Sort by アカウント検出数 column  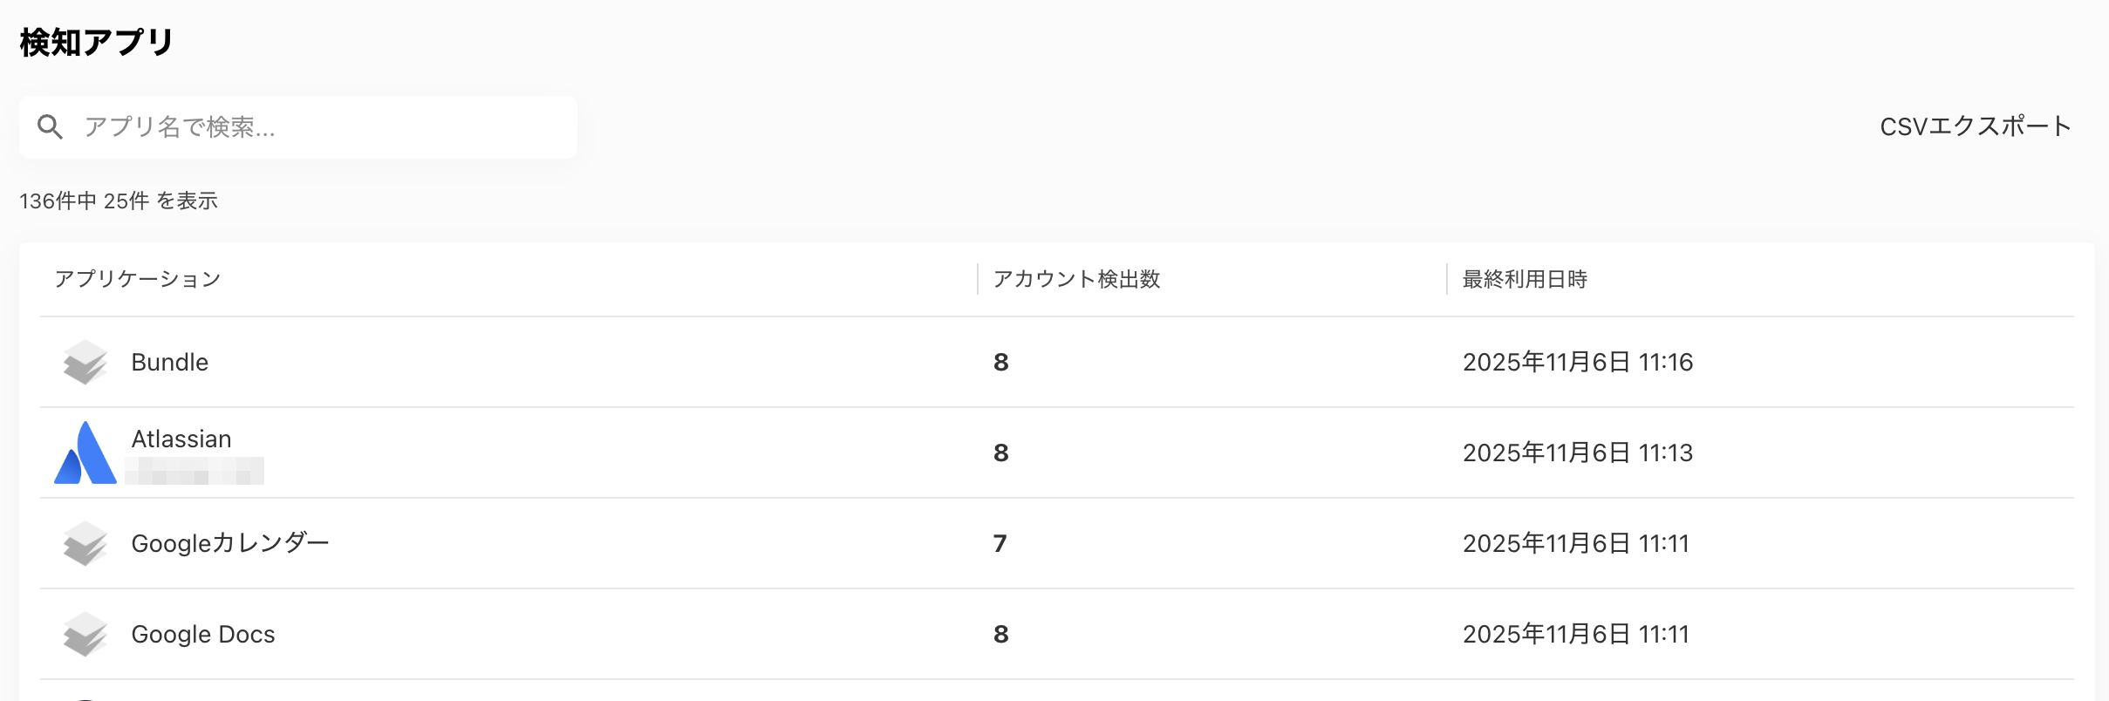tap(1079, 279)
